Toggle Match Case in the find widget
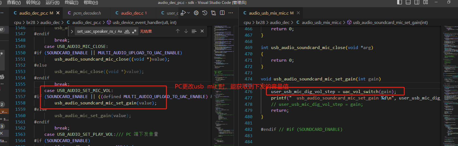Screen dimensions: 458x146 click(120, 31)
